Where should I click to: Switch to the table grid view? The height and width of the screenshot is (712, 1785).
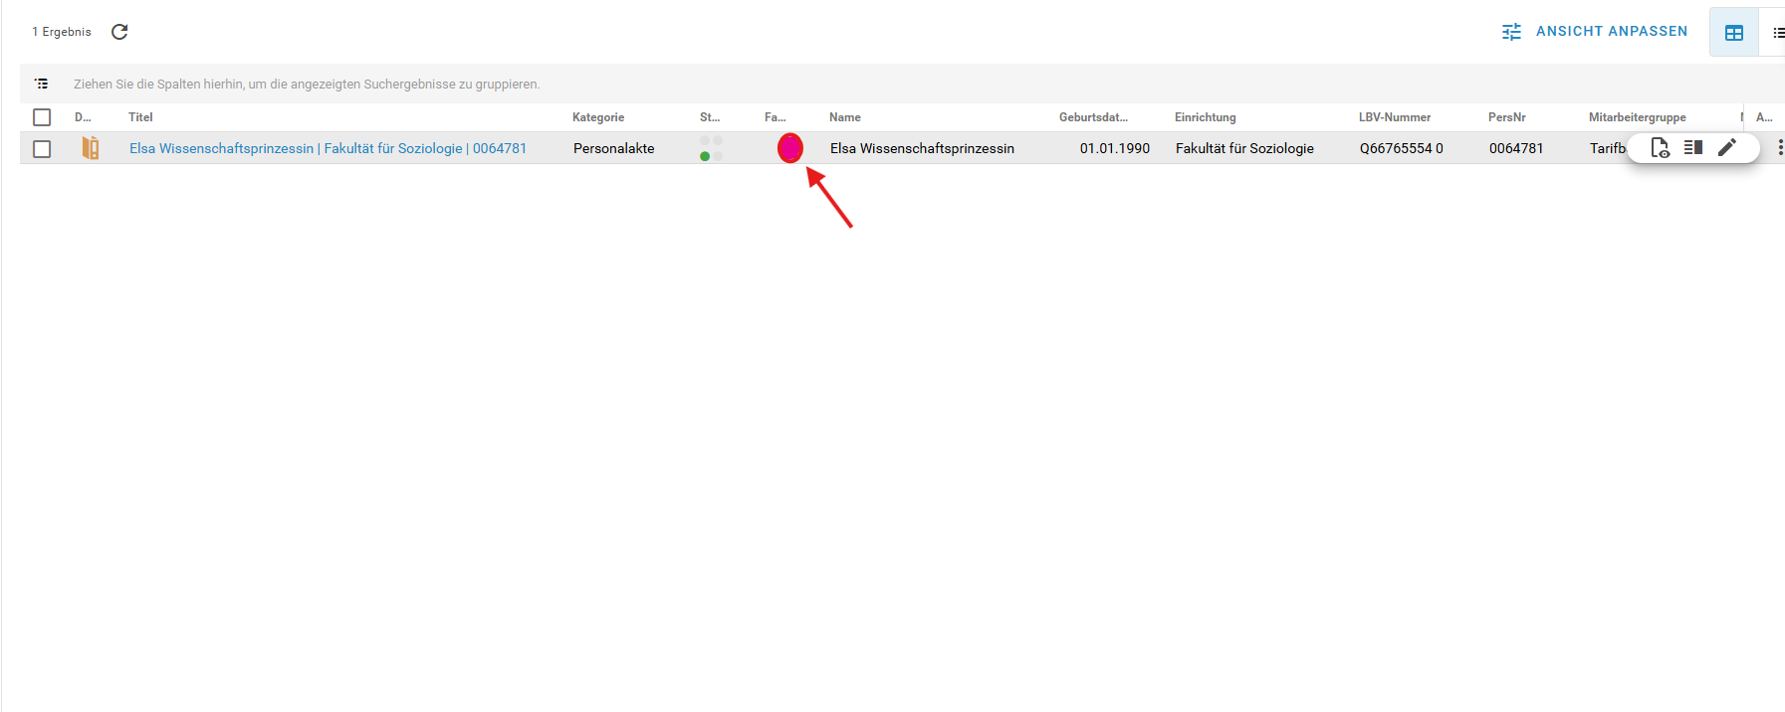click(1733, 33)
